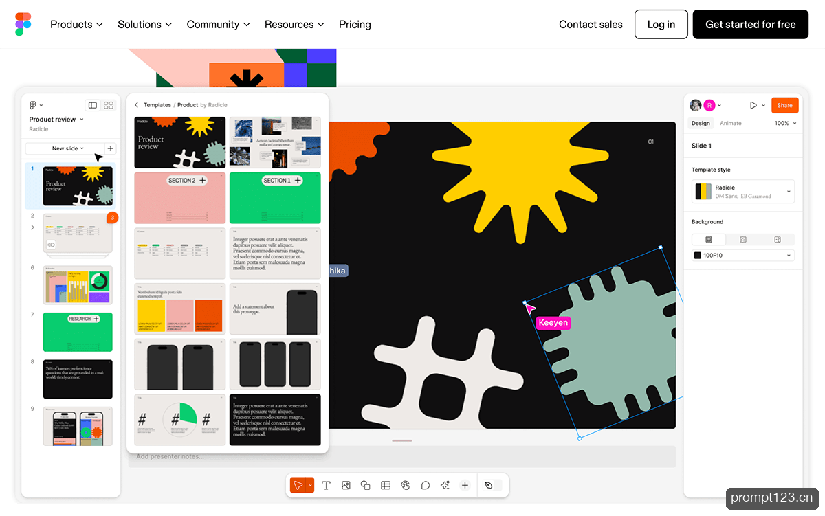Go back with the Templates arrow
Screen dimensions: 825x516
(x=136, y=105)
